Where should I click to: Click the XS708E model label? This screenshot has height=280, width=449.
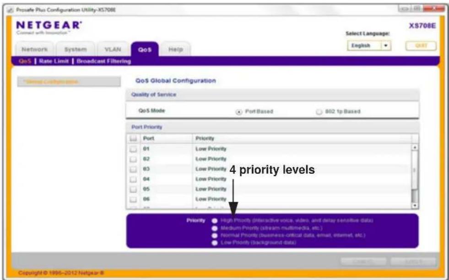coord(422,26)
